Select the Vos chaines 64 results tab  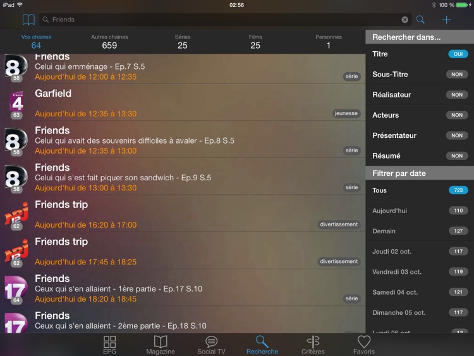point(36,42)
